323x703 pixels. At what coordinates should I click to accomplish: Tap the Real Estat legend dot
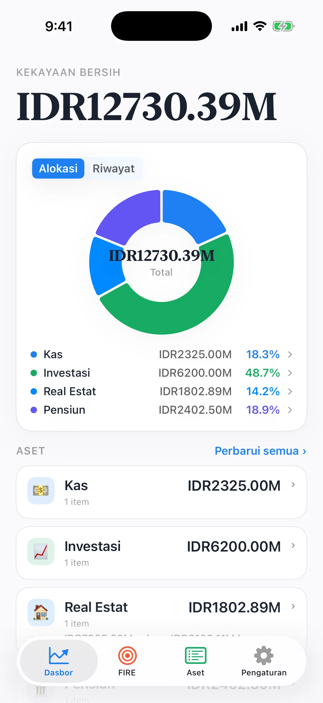[x=34, y=391]
